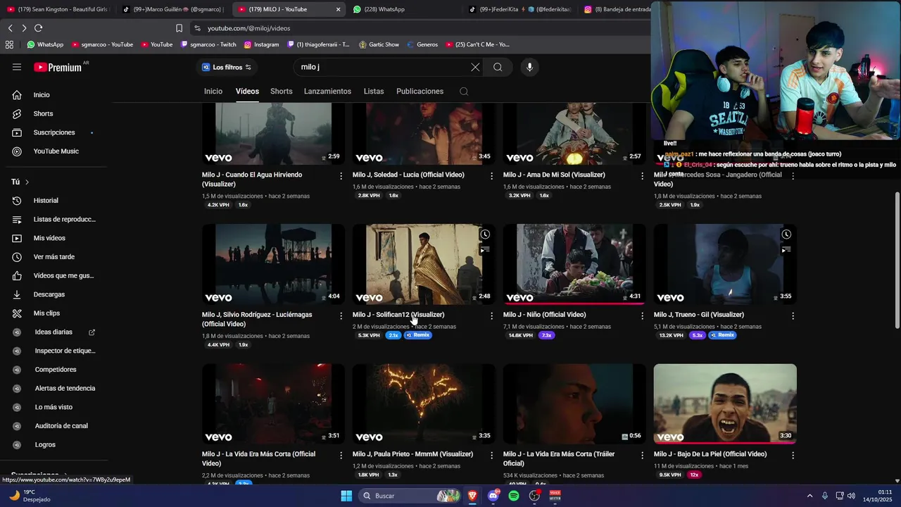Open the Gartic Show bookmark
901x507 pixels.
point(379,44)
